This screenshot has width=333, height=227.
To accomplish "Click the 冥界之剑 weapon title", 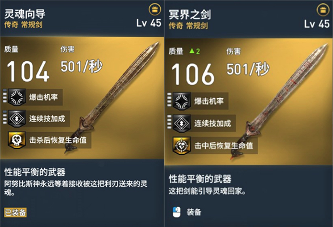I will pos(190,15).
